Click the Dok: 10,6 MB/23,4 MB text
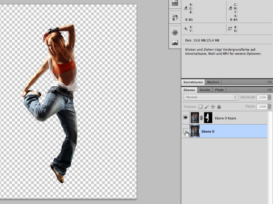The width and height of the screenshot is (273, 204). click(x=202, y=40)
